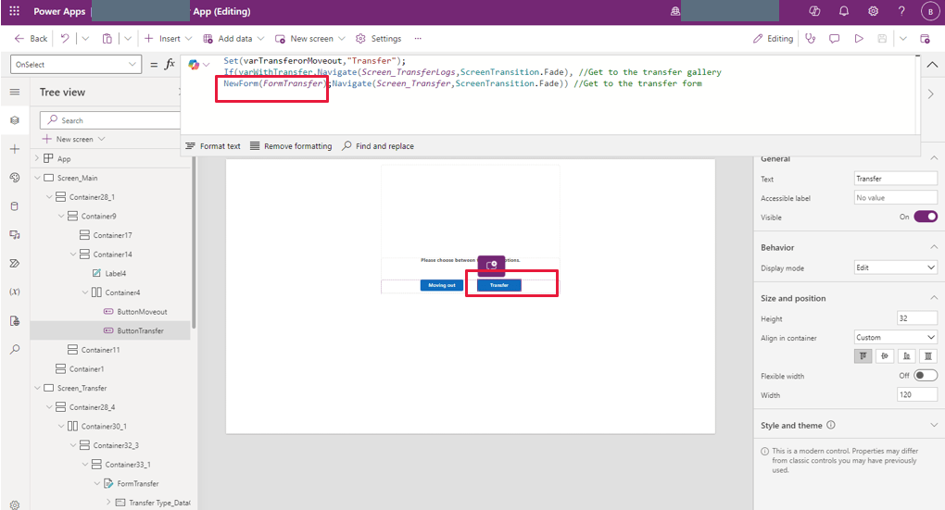
Task: Open the Display mode dropdown
Action: 895,267
